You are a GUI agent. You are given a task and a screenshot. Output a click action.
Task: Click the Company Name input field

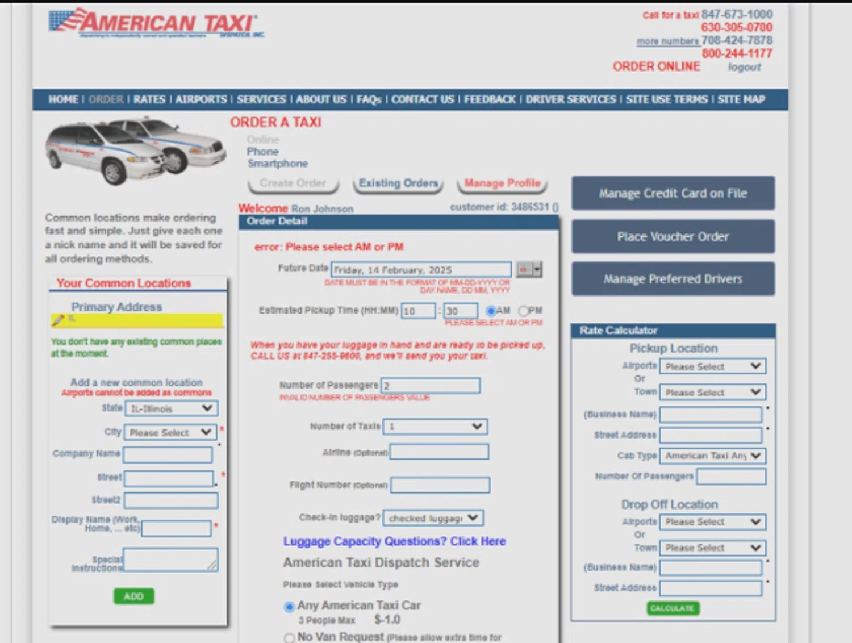pos(168,454)
